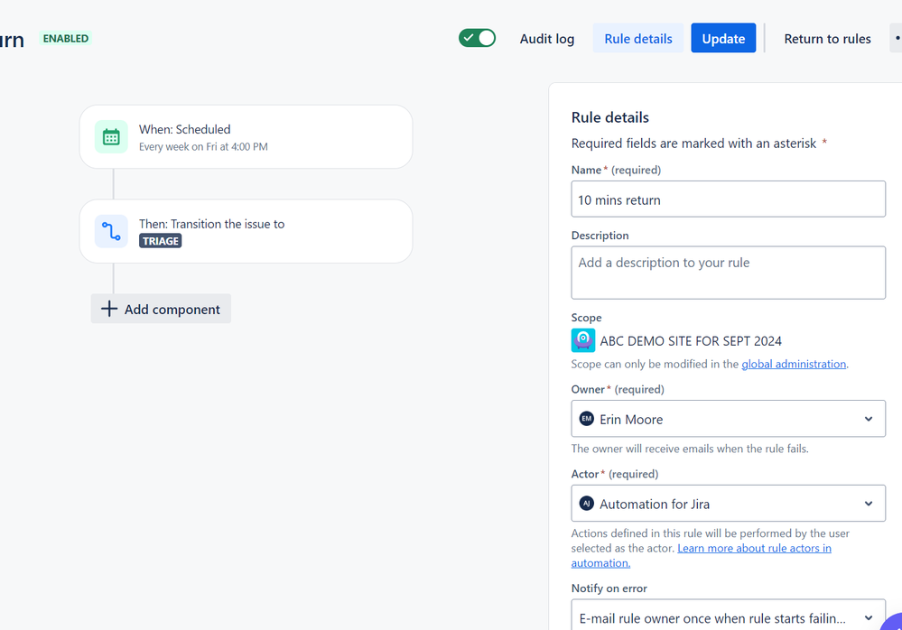Click Return to rules
The height and width of the screenshot is (630, 902).
[x=827, y=39]
